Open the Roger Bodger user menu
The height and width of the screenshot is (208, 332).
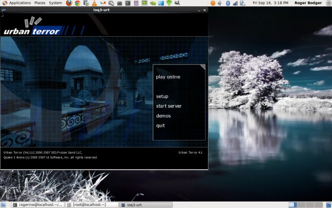[308, 3]
